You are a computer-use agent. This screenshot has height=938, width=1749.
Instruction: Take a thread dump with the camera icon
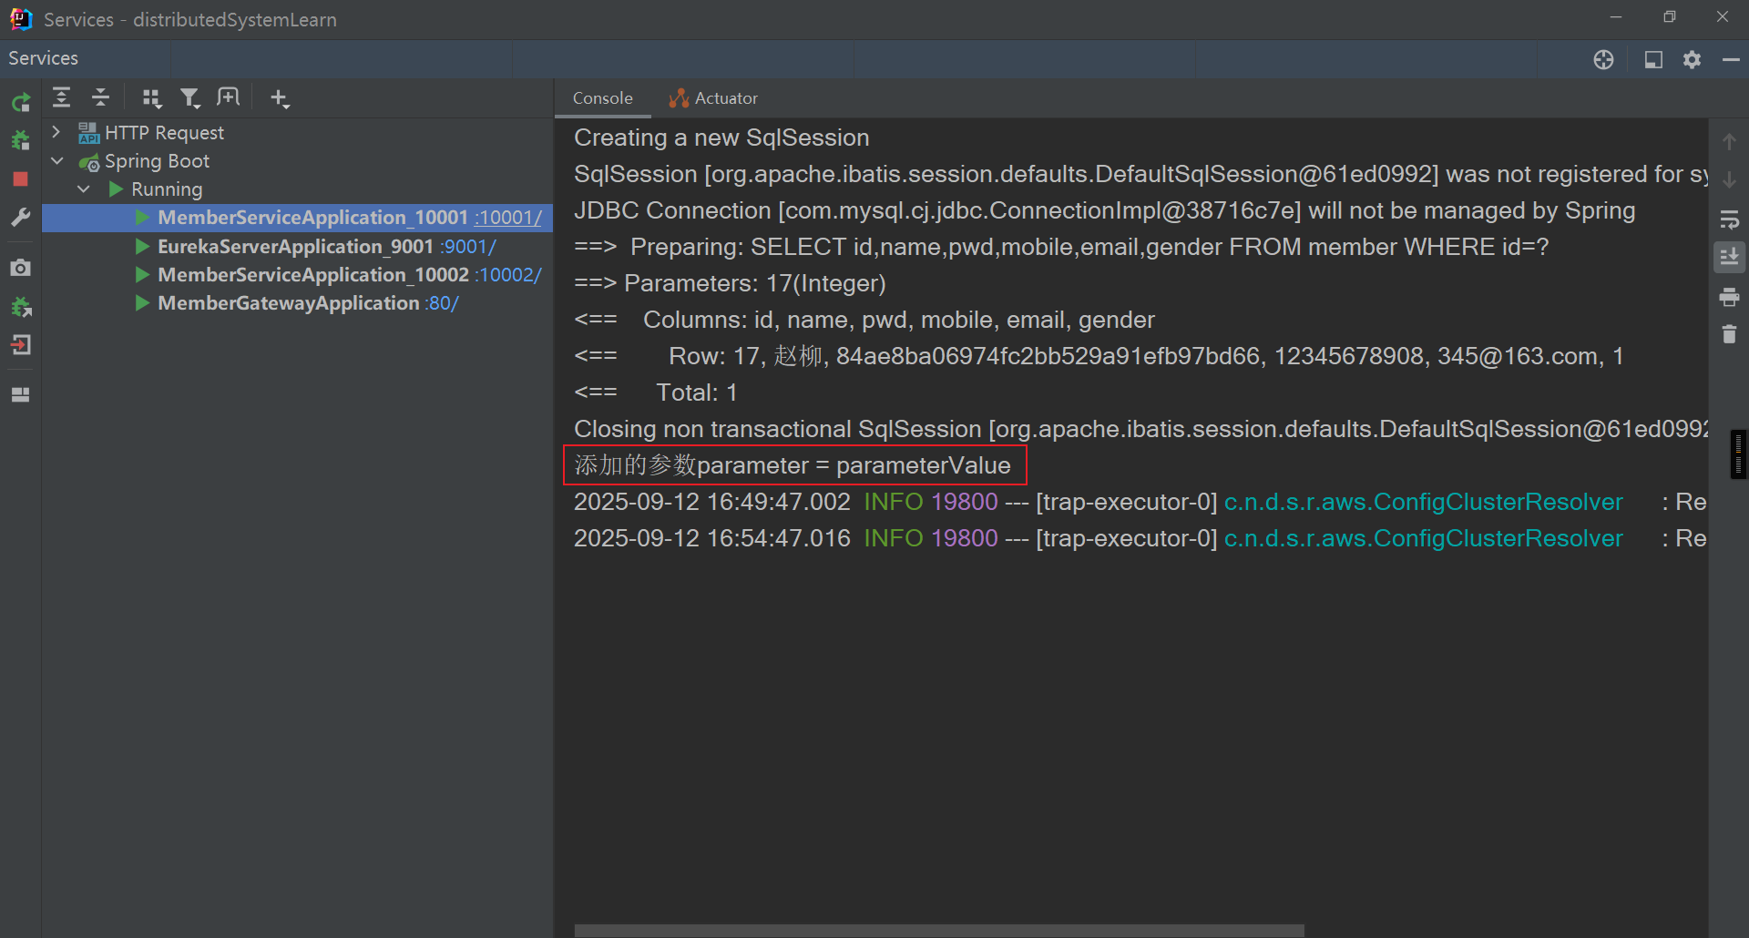click(x=20, y=268)
